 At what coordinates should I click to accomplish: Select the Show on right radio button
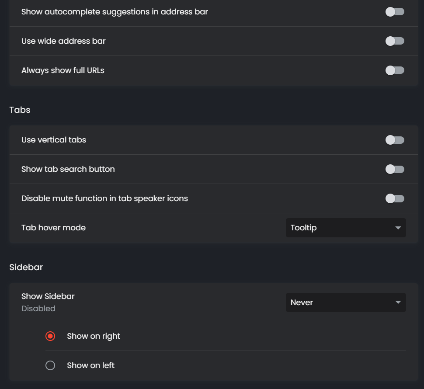(50, 336)
